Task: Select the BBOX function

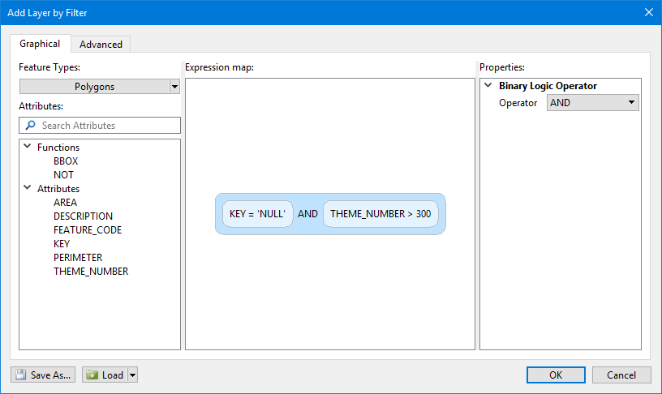Action: click(66, 161)
